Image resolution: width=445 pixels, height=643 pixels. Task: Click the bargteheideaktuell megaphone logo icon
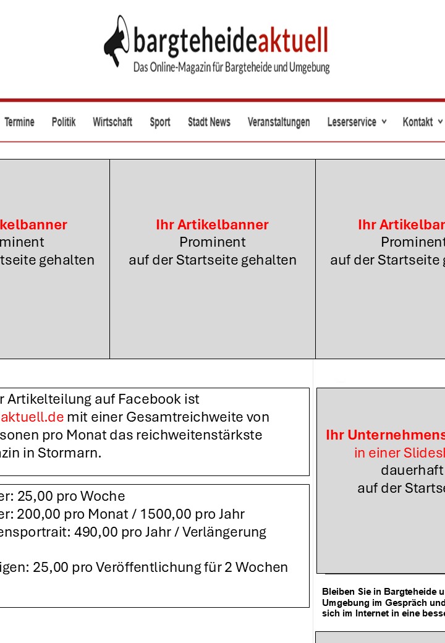116,41
